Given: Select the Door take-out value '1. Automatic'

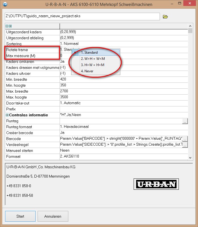Looking at the screenshot, I should tap(70, 103).
